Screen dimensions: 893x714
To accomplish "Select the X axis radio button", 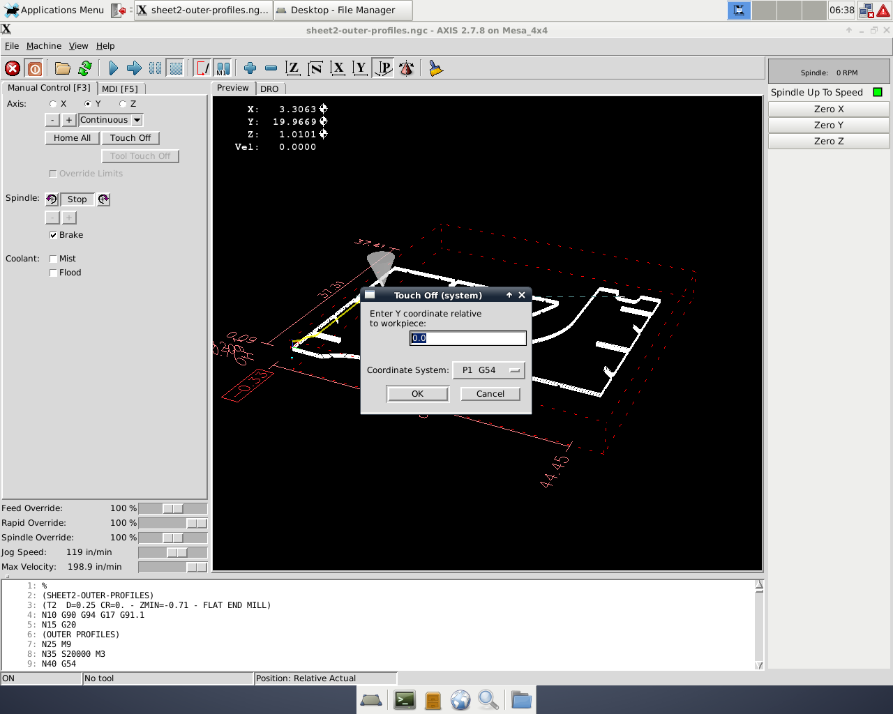I will pos(53,104).
